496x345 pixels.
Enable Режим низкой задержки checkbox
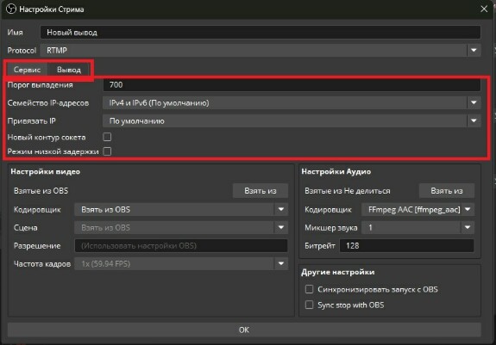pyautogui.click(x=107, y=151)
